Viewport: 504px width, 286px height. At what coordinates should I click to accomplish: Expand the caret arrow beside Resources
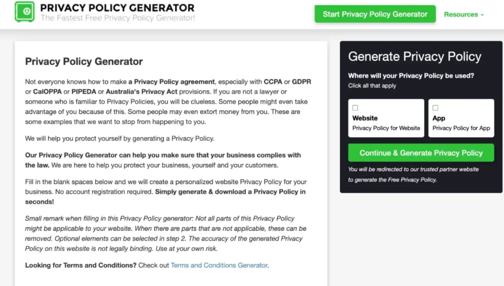(482, 15)
